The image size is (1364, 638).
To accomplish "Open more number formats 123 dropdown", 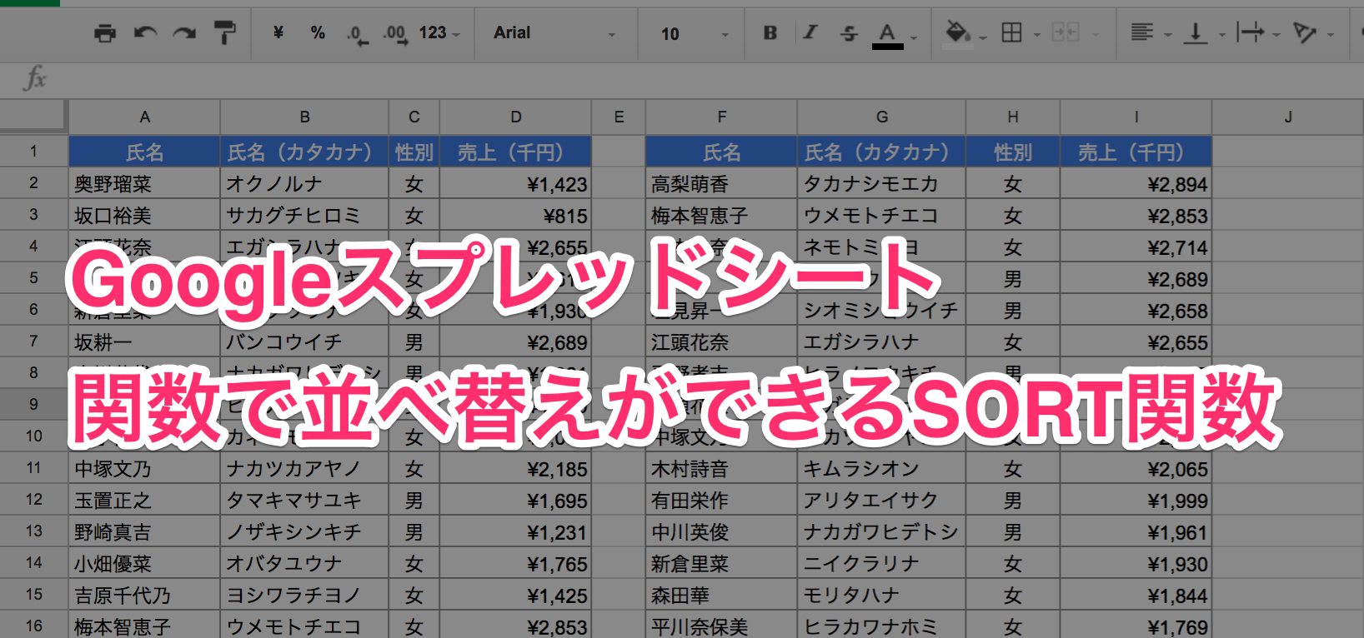I will click(439, 33).
